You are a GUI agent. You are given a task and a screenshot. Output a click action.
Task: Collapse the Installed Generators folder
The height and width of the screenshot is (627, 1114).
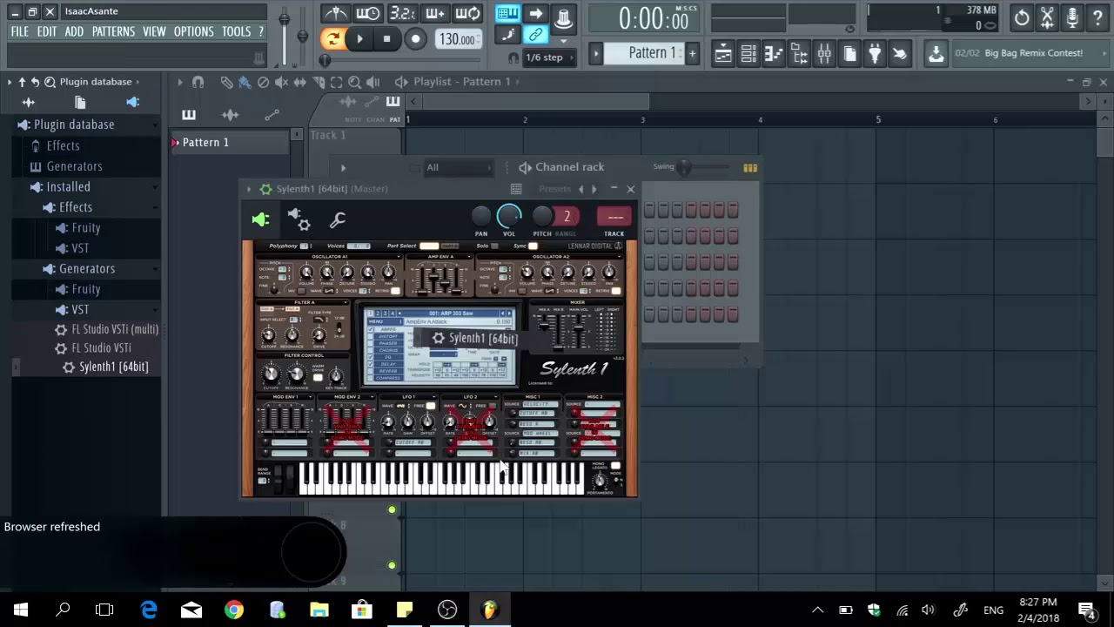[87, 268]
